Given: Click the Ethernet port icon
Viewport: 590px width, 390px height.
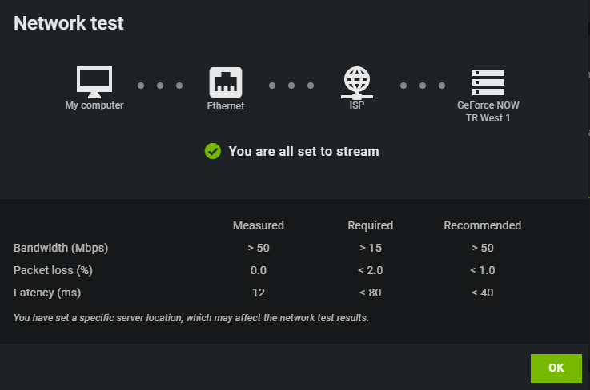Looking at the screenshot, I should (x=226, y=82).
